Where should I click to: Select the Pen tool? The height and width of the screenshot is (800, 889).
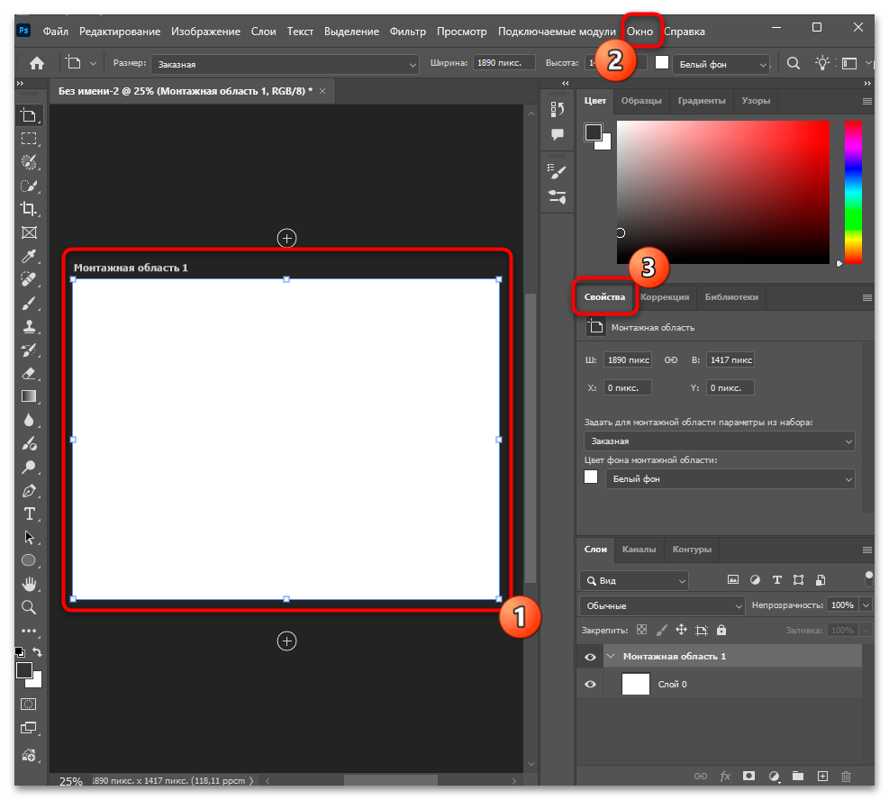(29, 491)
